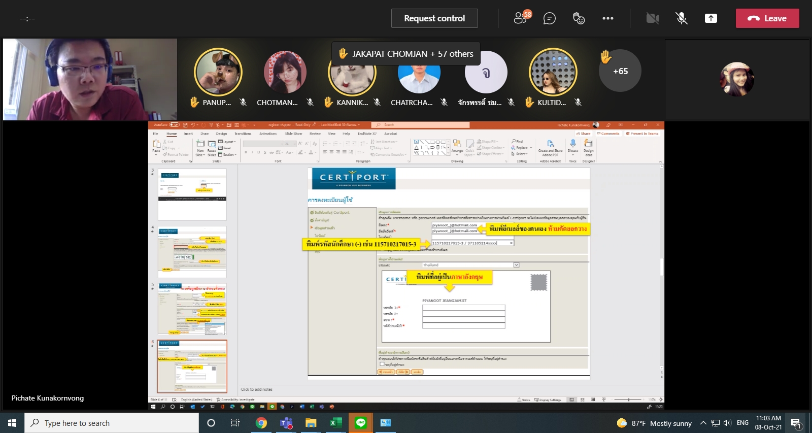Switch PowerPoint to Slide Sorter view
This screenshot has width=812, height=433.
click(582, 400)
